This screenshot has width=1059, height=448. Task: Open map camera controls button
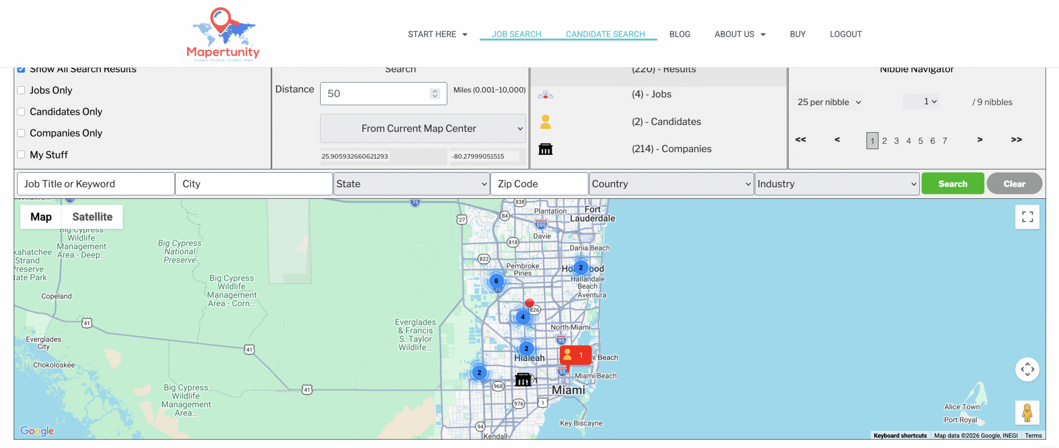click(x=1027, y=369)
